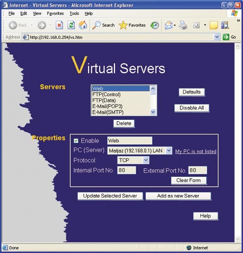Open the Favorites menu
The width and height of the screenshot is (243, 253).
55,13
